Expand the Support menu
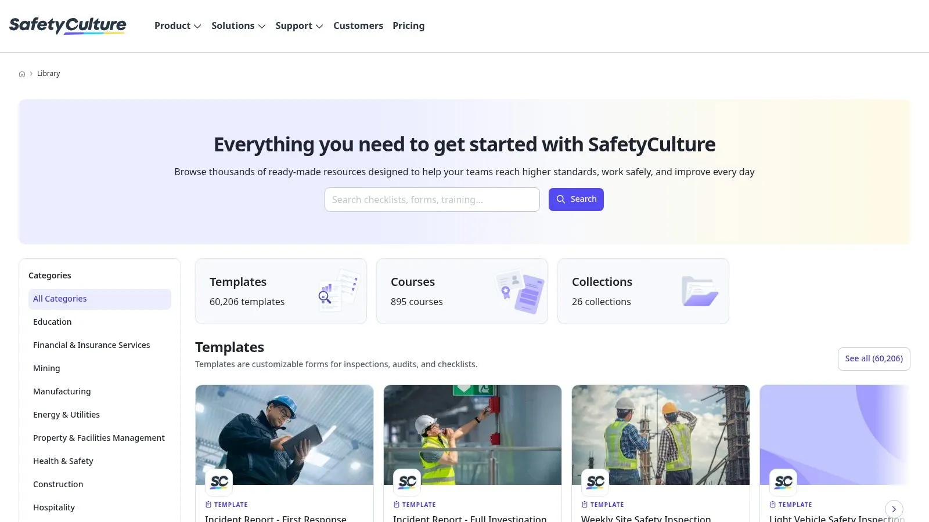This screenshot has width=929, height=522. tap(300, 26)
